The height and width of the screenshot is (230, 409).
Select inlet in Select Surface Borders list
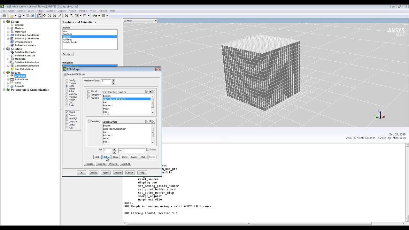point(105,102)
